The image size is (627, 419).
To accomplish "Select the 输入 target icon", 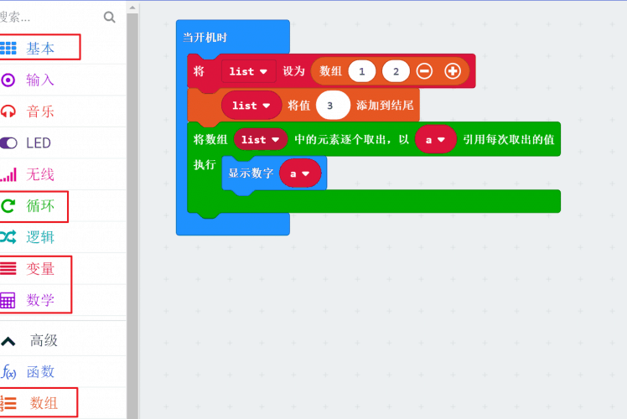I will coord(8,80).
